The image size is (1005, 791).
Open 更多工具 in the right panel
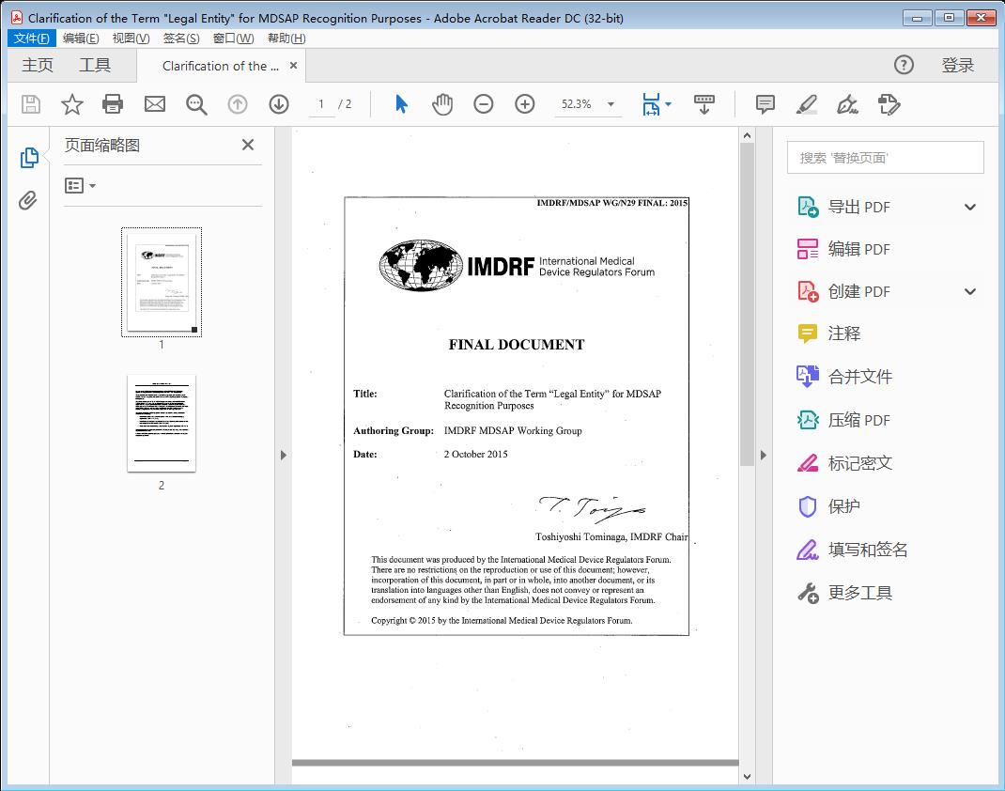tap(860, 593)
